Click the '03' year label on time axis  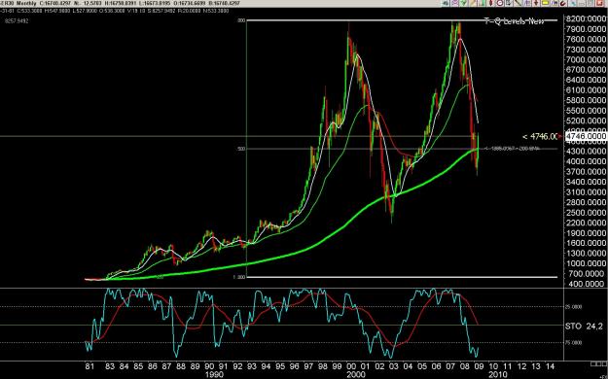click(x=394, y=366)
